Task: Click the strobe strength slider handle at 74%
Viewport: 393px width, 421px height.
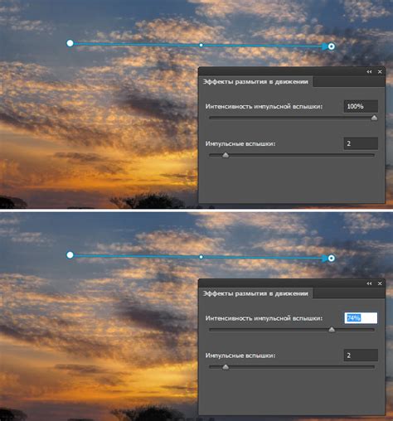Action: click(x=332, y=330)
